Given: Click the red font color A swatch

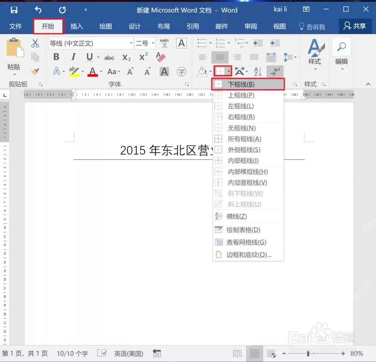Looking at the screenshot, I should click(x=92, y=72).
